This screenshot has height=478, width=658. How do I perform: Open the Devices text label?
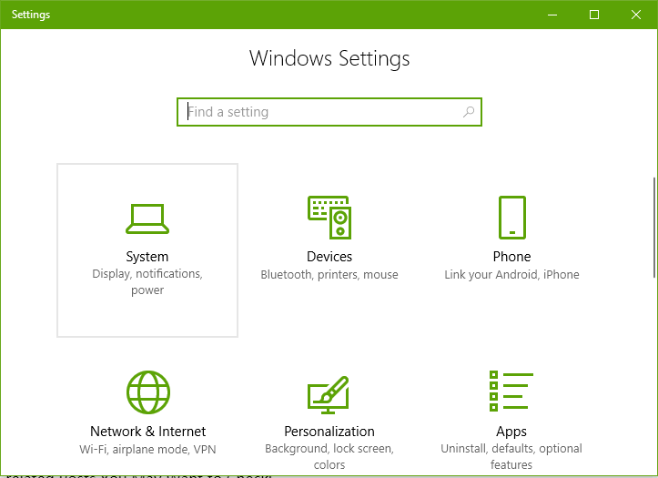[329, 257]
